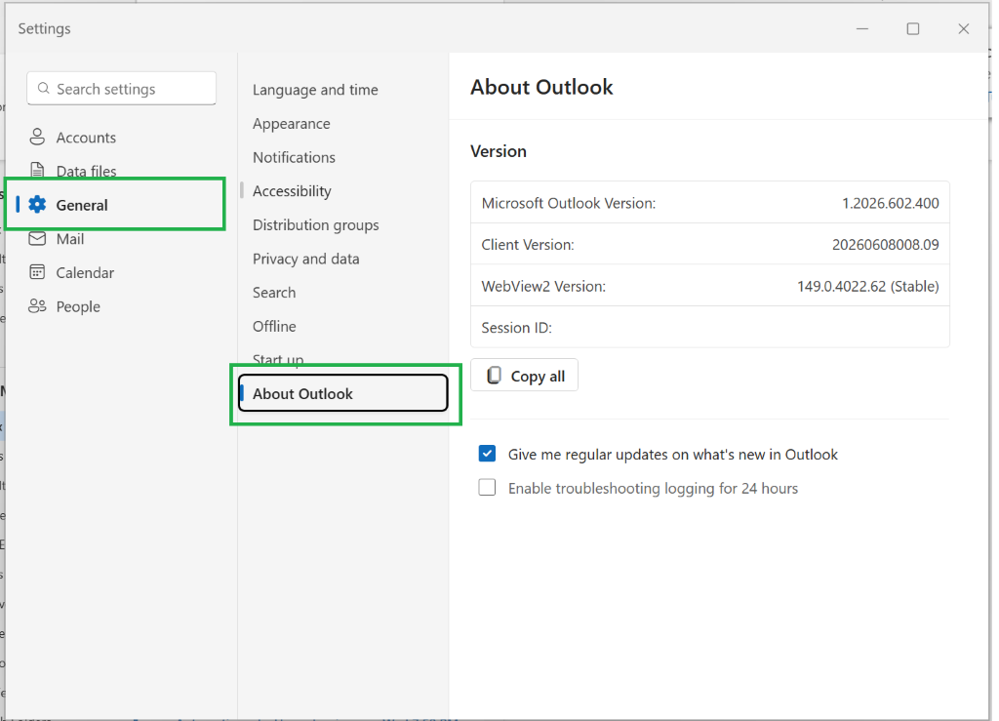Open Language and time settings
999x721 pixels.
[x=315, y=90]
